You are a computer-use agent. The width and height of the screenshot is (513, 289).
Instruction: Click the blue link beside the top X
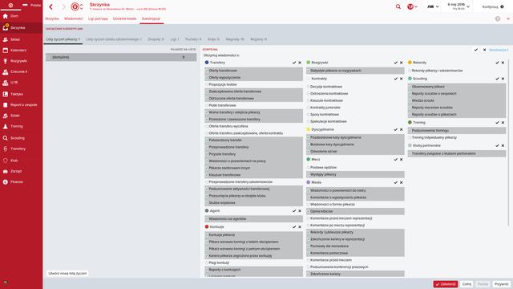(x=499, y=50)
